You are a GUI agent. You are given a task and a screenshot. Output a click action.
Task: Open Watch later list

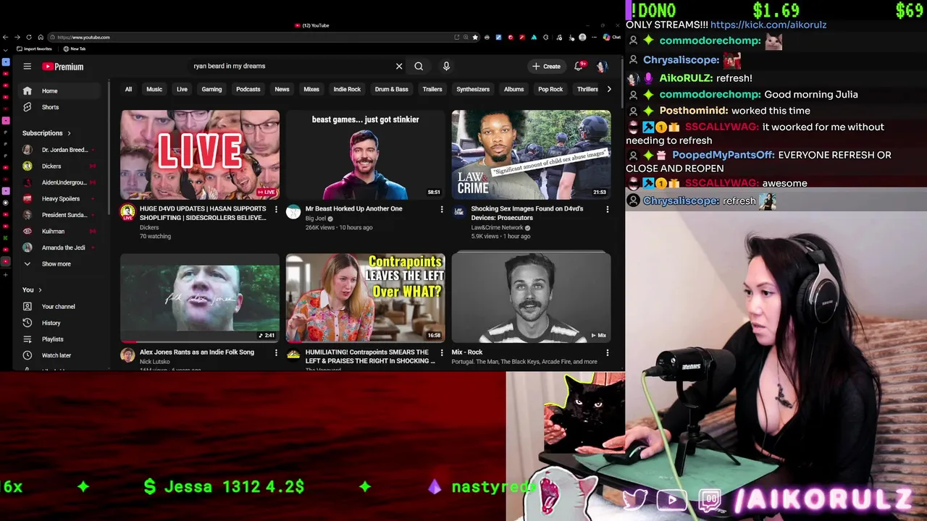[x=61, y=355]
